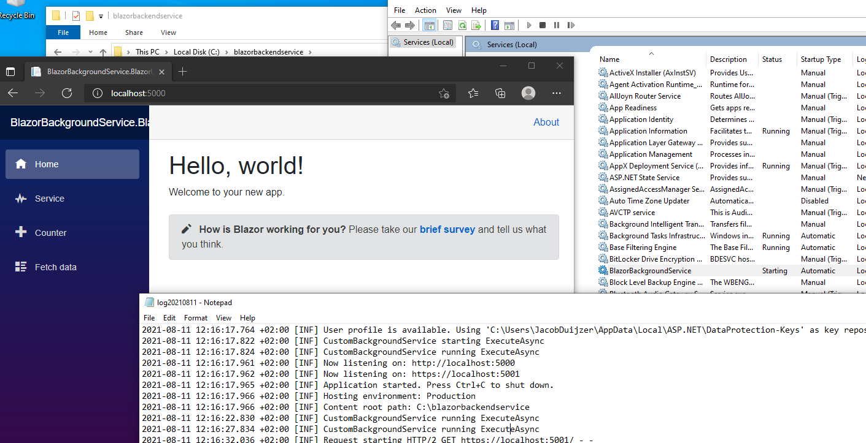Screen dimensions: 866x443
Task: Open browser Settings and more ellipsis
Action: (x=557, y=93)
